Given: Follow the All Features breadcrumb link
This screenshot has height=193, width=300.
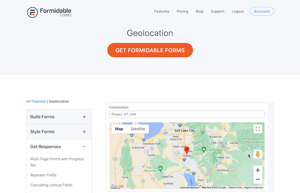Looking at the screenshot, I should click(x=36, y=101).
